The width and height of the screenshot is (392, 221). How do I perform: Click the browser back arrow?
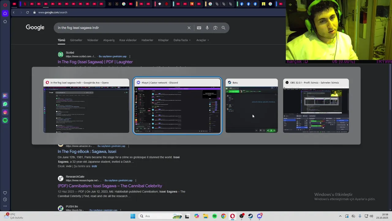[13, 12]
